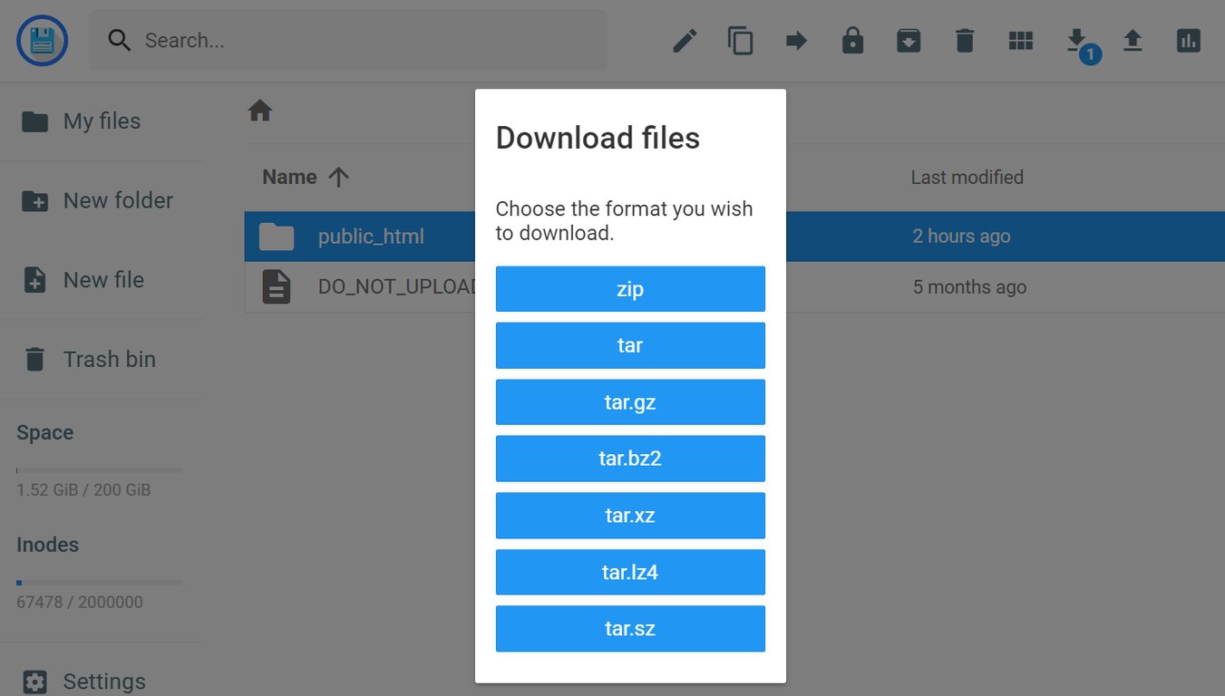Click the Space usage progress bar

pos(98,470)
